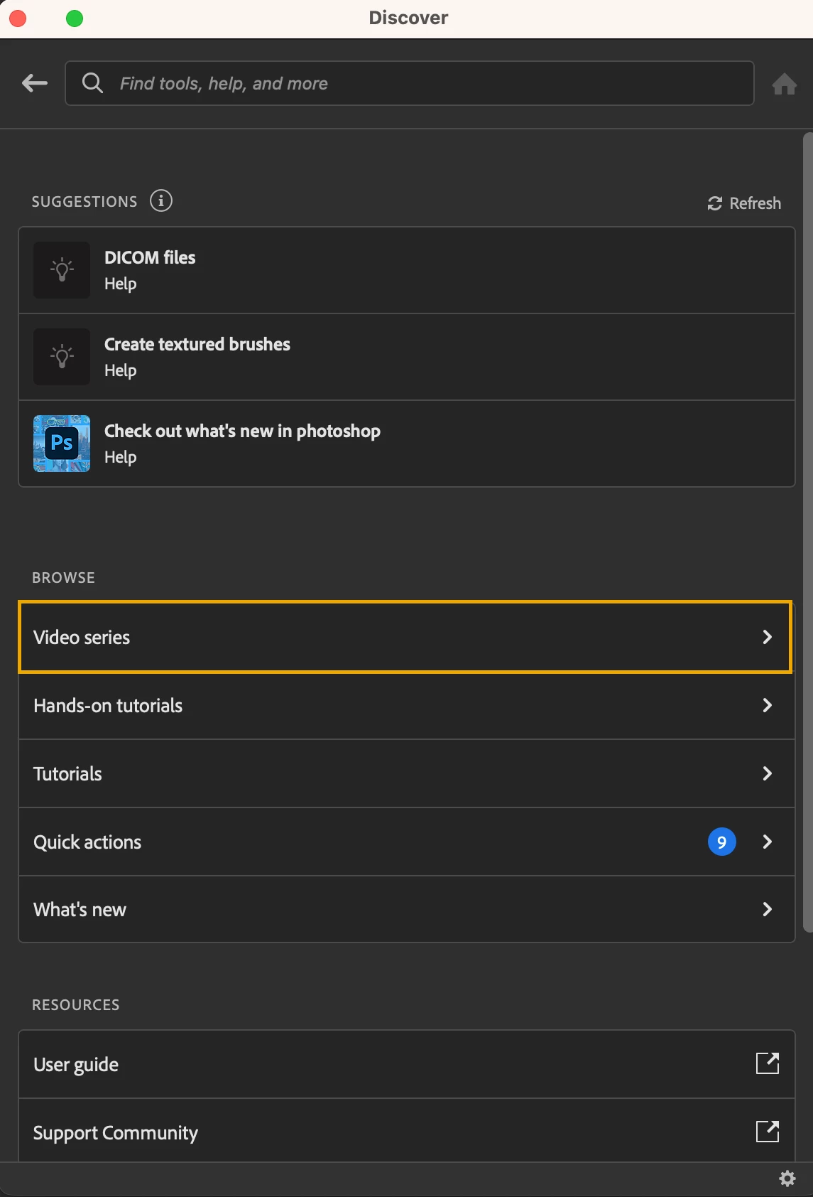
Task: Open the Tutorials browse item
Action: [x=68, y=773]
